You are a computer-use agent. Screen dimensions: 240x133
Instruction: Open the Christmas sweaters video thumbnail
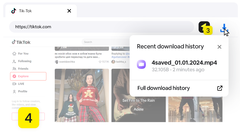[82, 95]
